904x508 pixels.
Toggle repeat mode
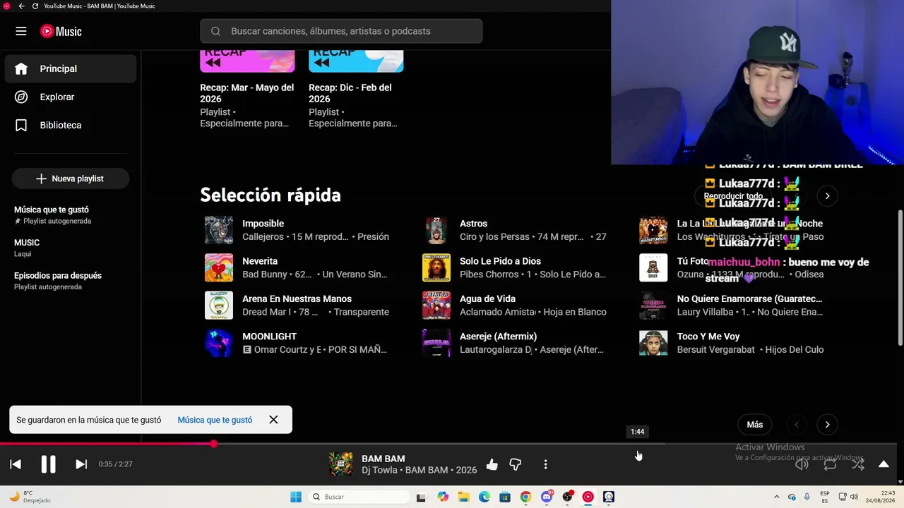click(x=830, y=464)
